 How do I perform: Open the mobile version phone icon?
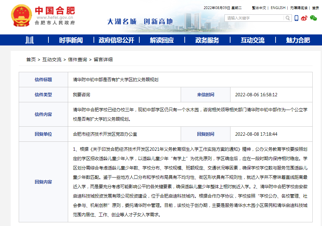point(296,18)
